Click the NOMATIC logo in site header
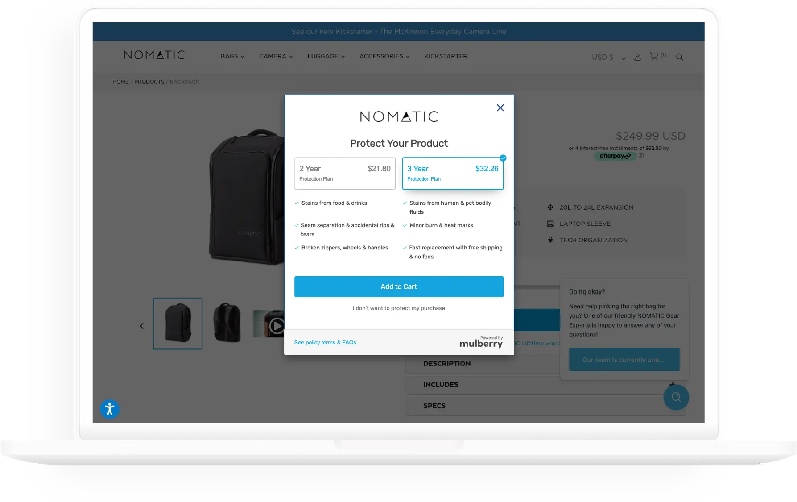This screenshot has width=797, height=502. (x=154, y=55)
